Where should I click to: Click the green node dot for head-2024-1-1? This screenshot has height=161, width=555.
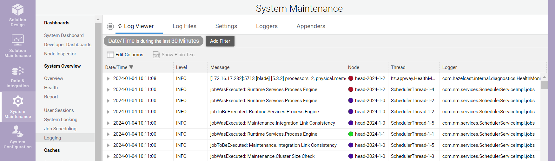351,134
